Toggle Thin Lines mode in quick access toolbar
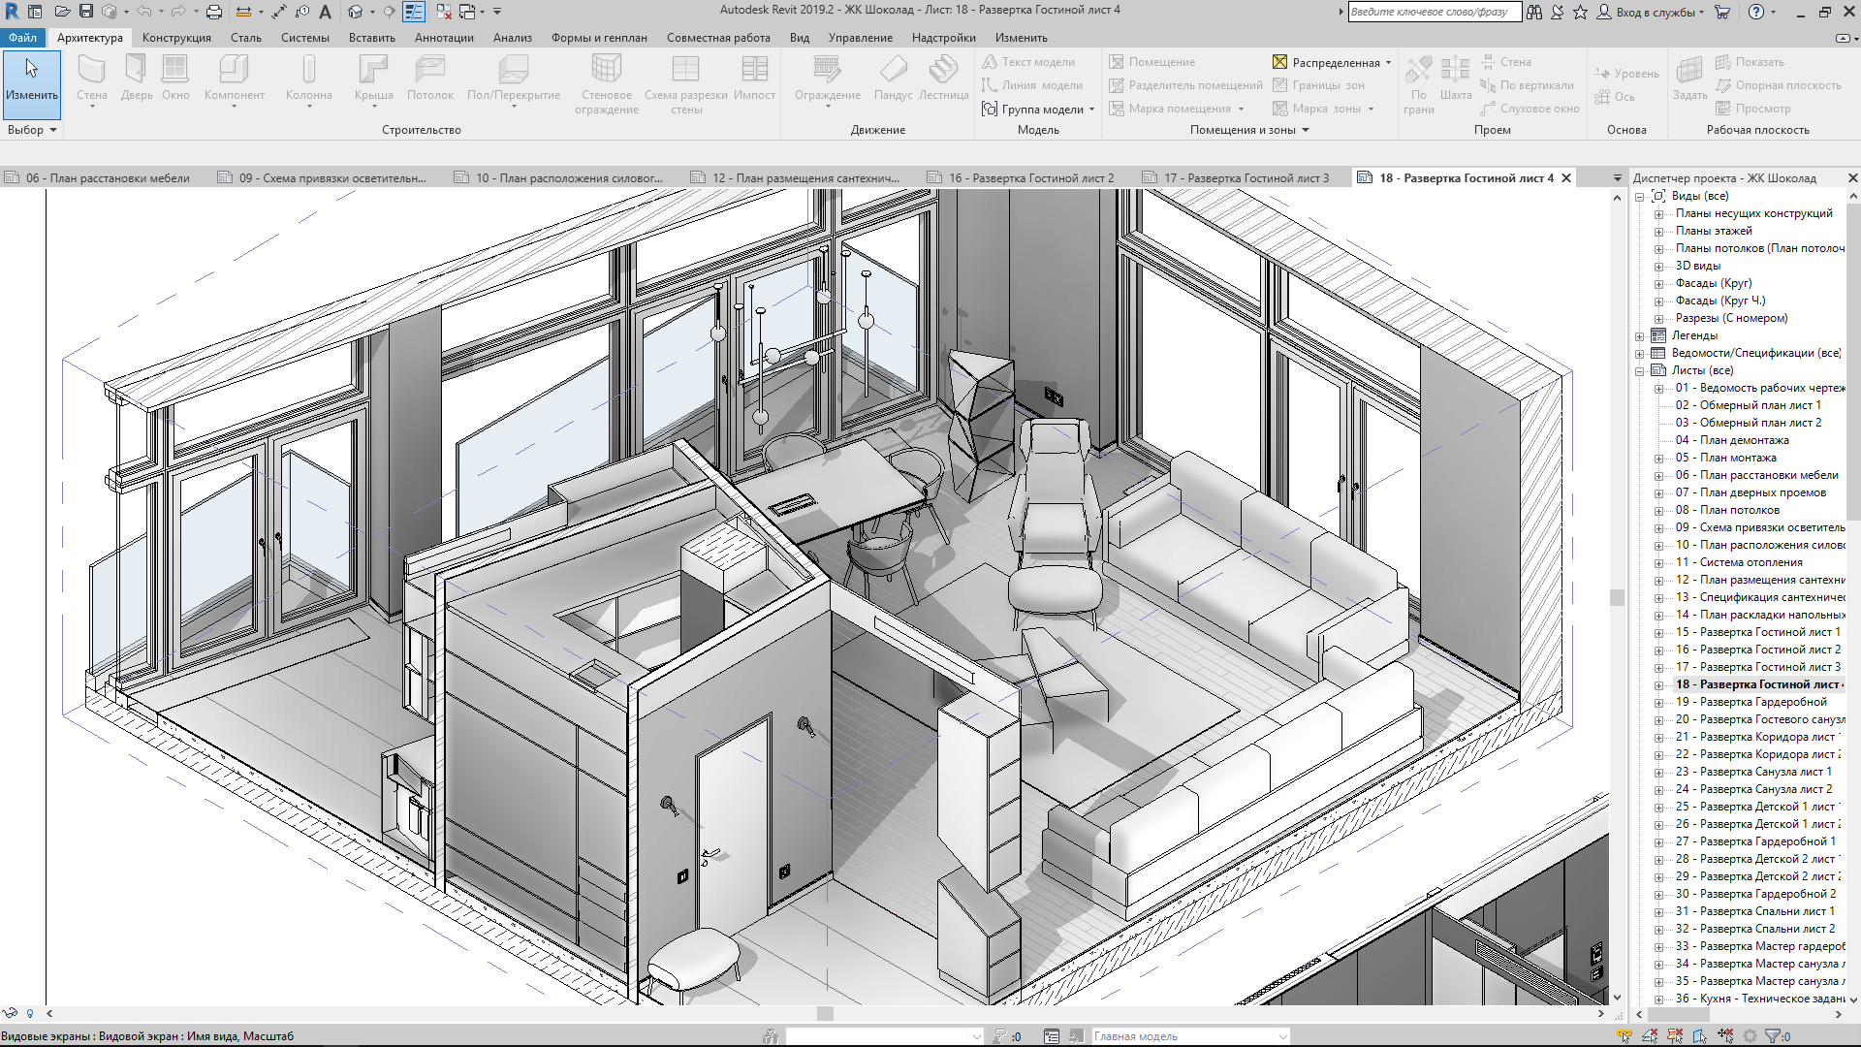This screenshot has width=1861, height=1047. [414, 12]
